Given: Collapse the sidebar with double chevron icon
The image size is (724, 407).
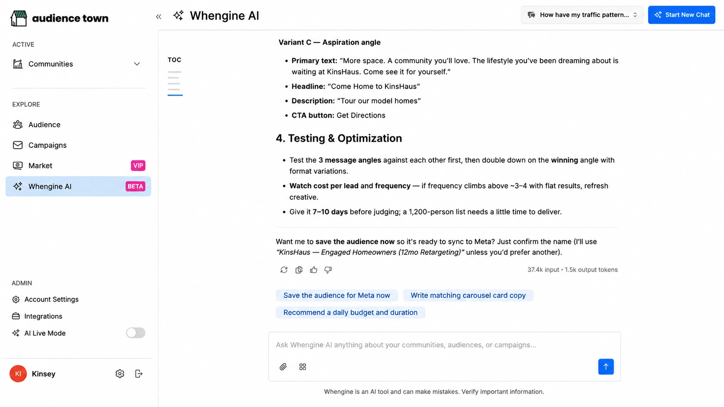Looking at the screenshot, I should point(158,16).
